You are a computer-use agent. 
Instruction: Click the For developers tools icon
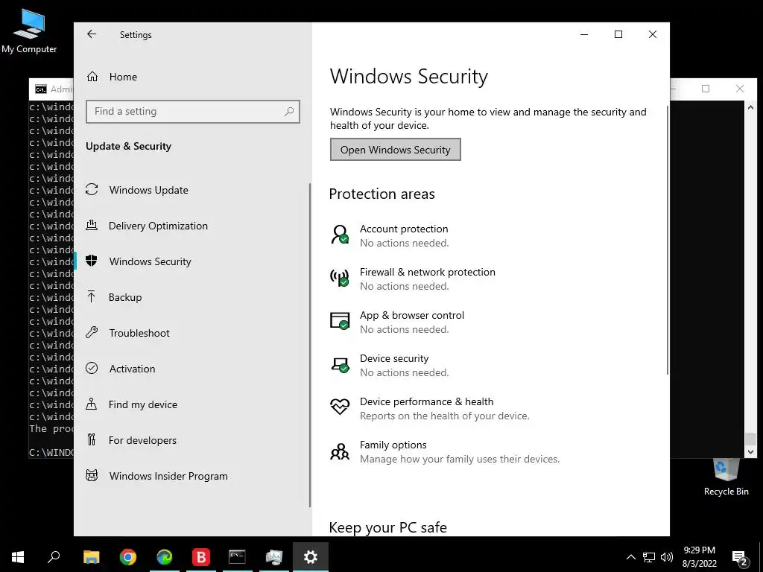[92, 439]
